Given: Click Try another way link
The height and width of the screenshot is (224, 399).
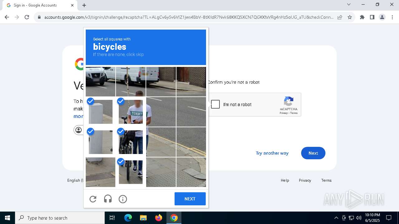Looking at the screenshot, I should (272, 153).
